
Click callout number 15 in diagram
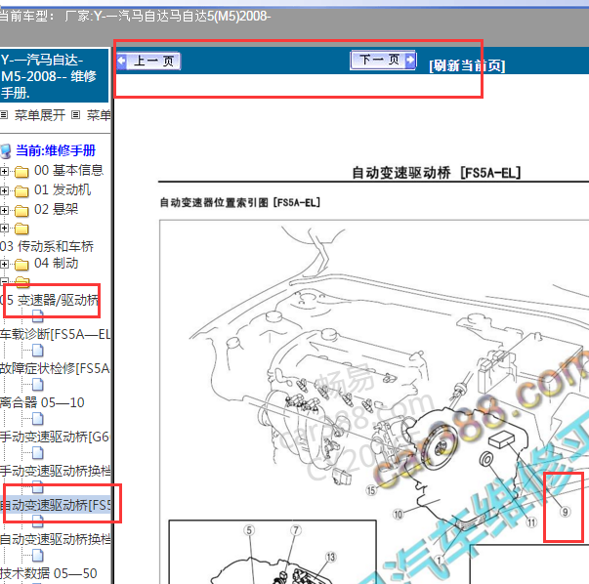click(x=371, y=490)
